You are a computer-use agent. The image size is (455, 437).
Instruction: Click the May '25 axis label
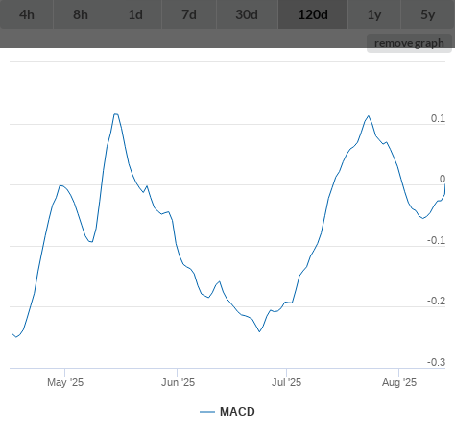[65, 382]
